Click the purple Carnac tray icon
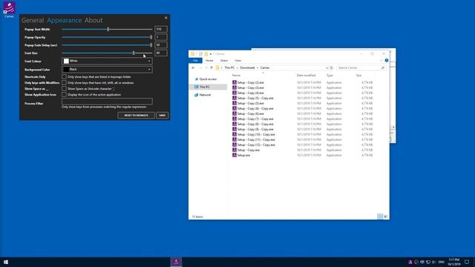The image size is (475, 267). pos(410,262)
